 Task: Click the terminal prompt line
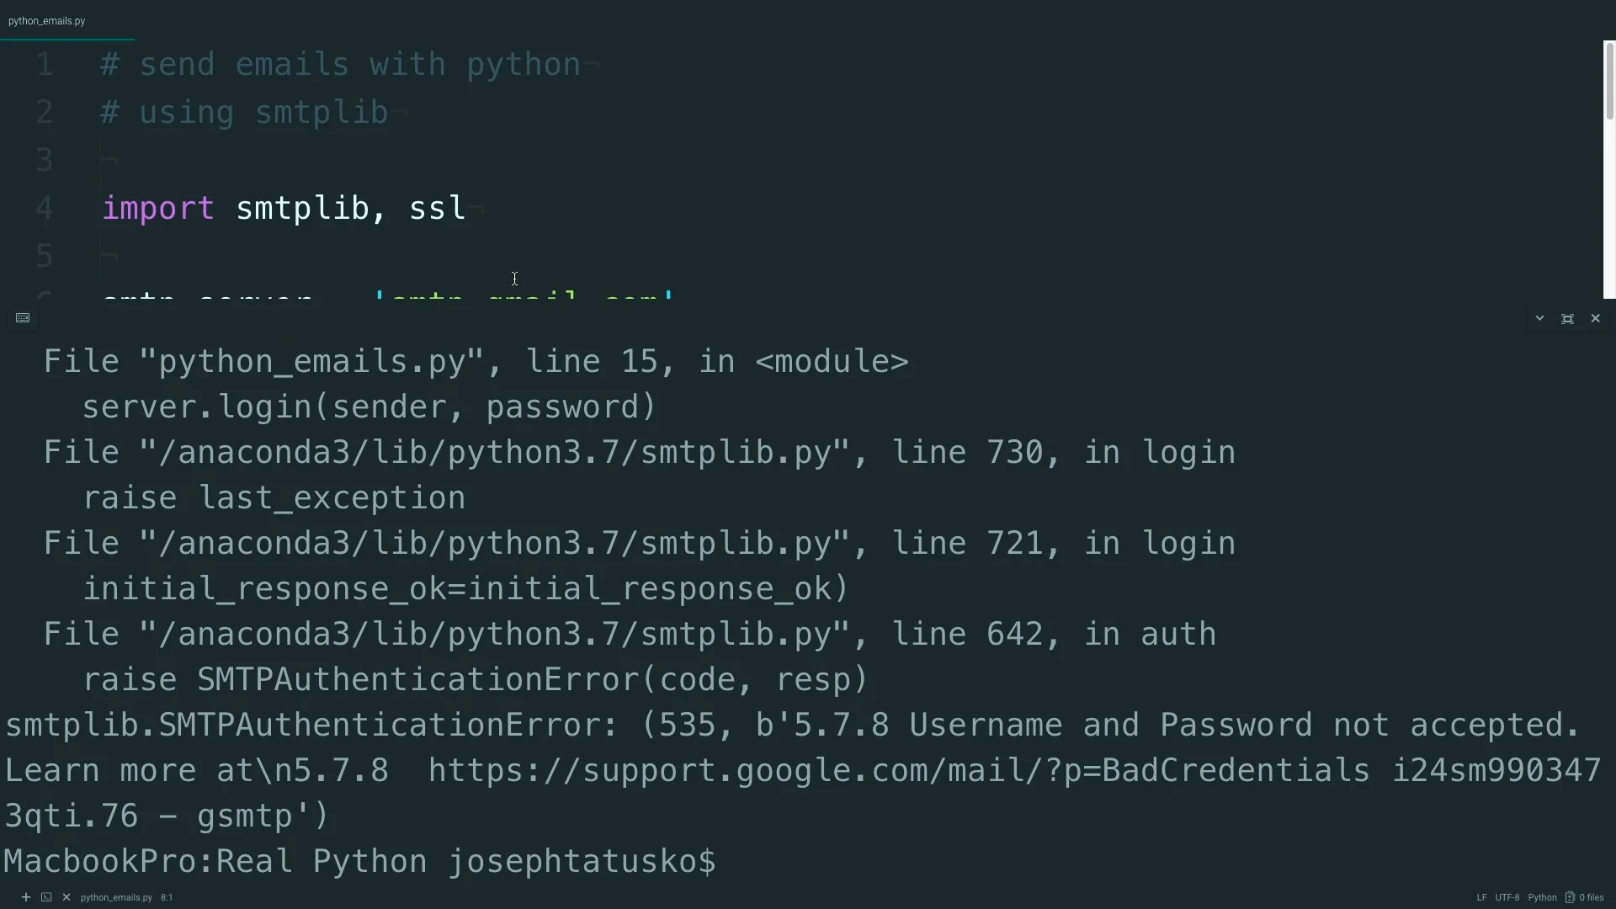360,861
